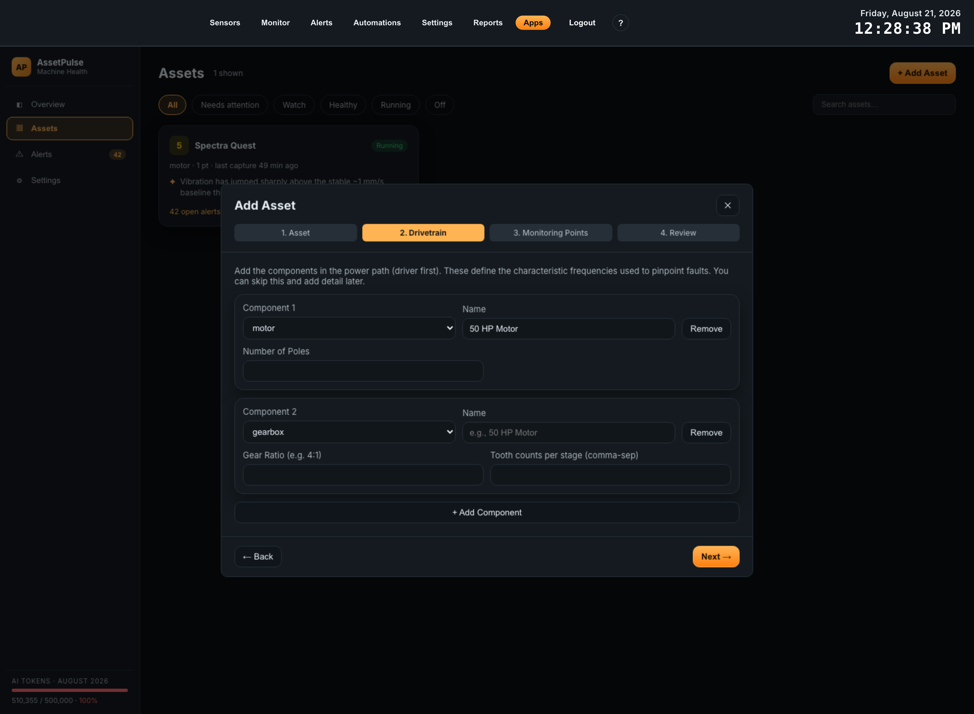Open the Component 1 type dropdown

pyautogui.click(x=349, y=328)
